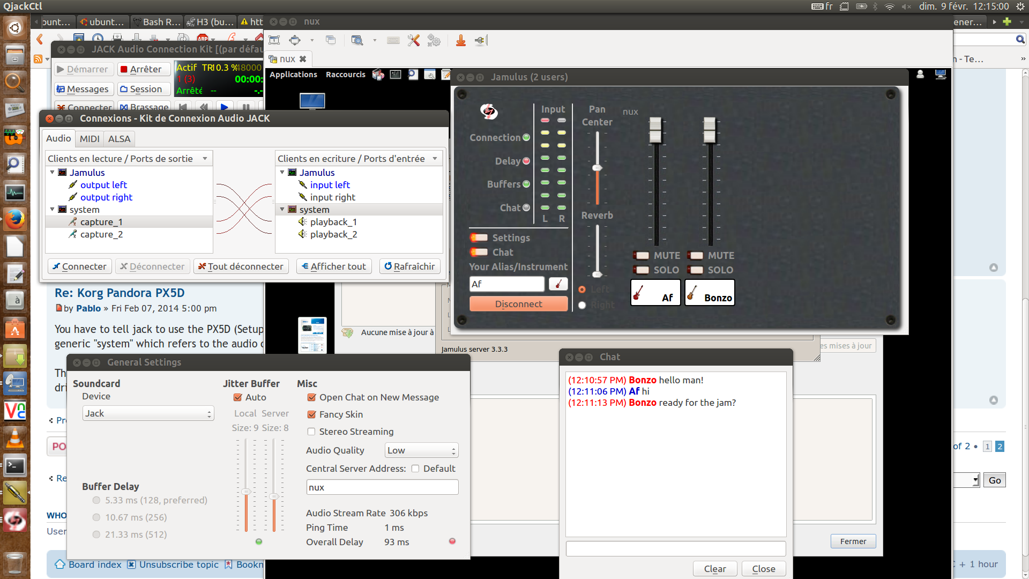Switch to the ALSA connections tab
This screenshot has height=579, width=1029.
pos(119,139)
